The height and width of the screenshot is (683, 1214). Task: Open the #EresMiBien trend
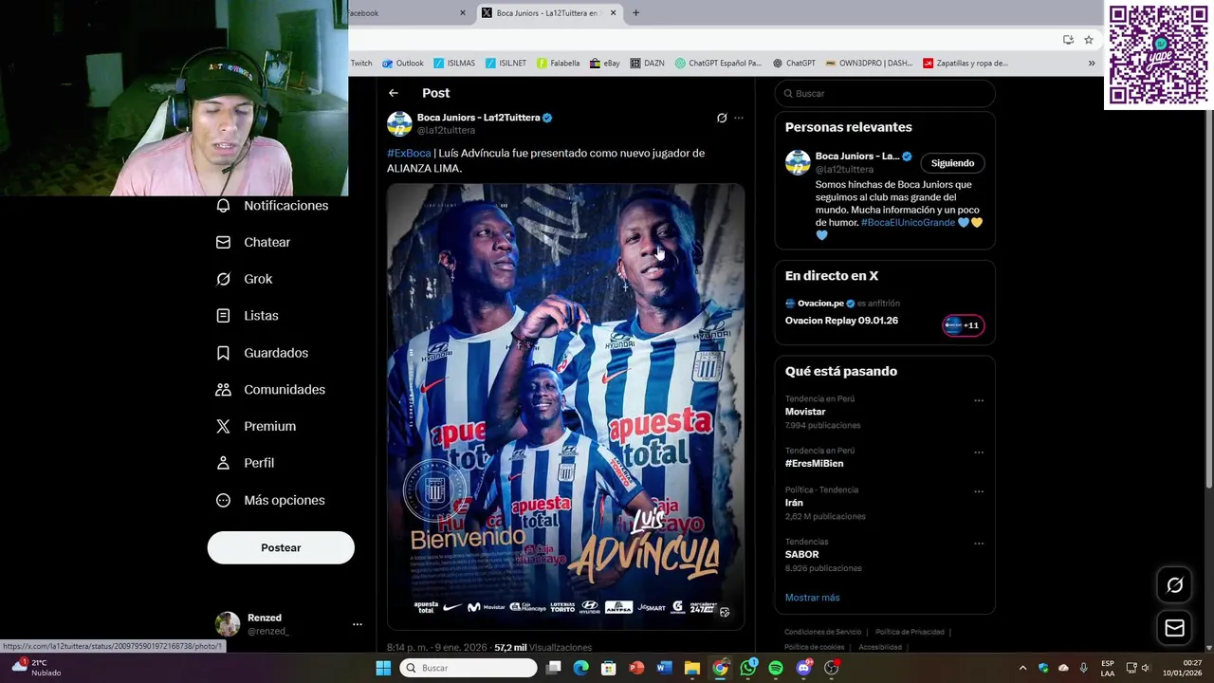point(814,464)
